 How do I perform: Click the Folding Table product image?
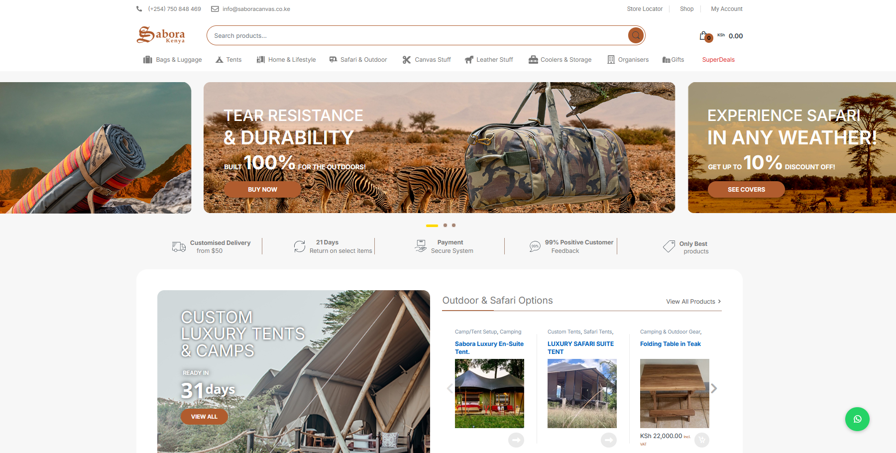coord(674,393)
